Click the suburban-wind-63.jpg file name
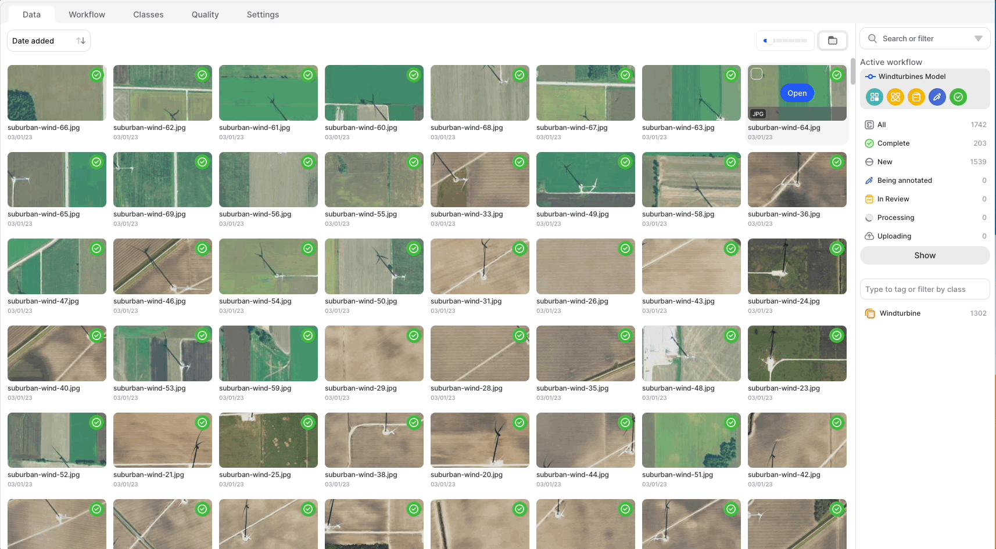This screenshot has width=996, height=549. click(x=678, y=128)
